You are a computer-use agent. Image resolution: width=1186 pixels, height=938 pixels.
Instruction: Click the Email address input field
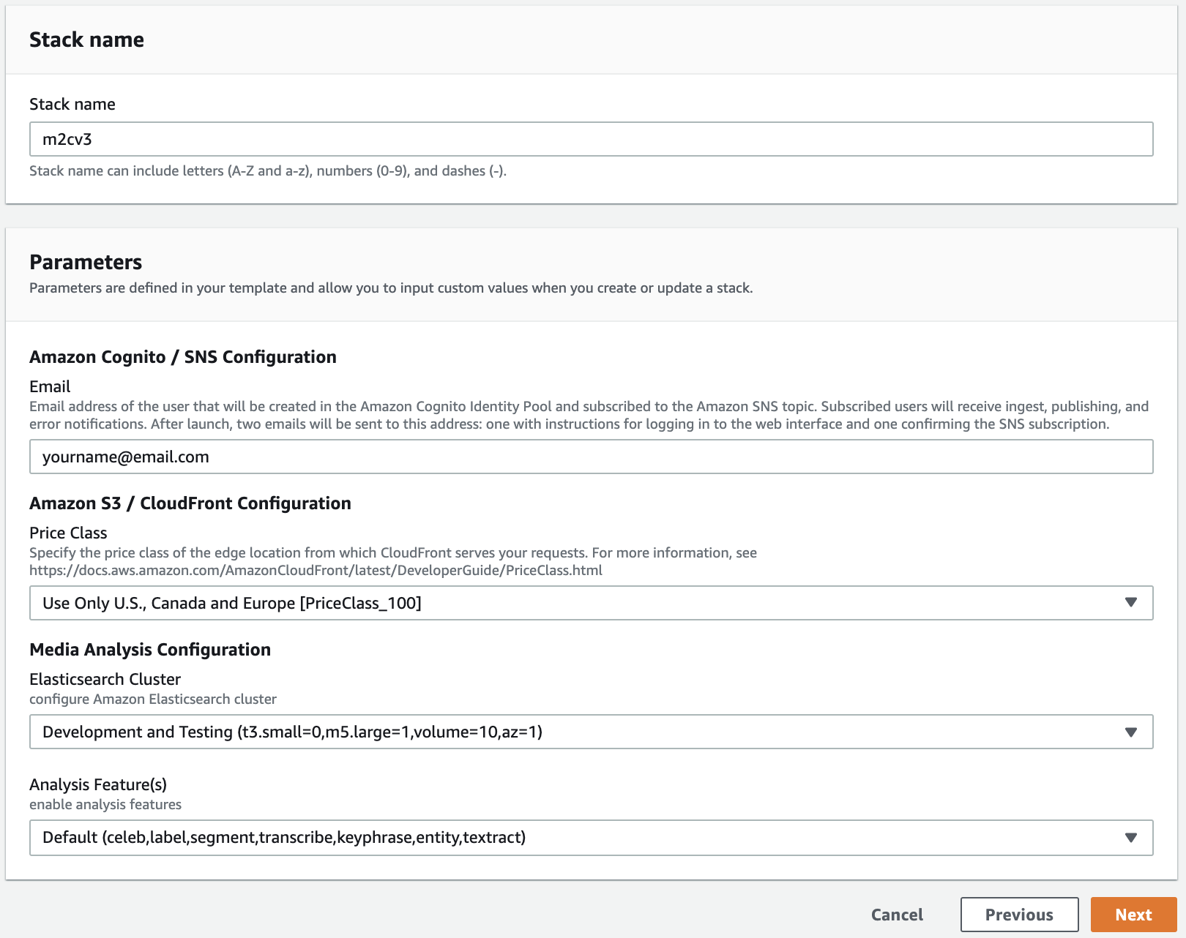591,457
